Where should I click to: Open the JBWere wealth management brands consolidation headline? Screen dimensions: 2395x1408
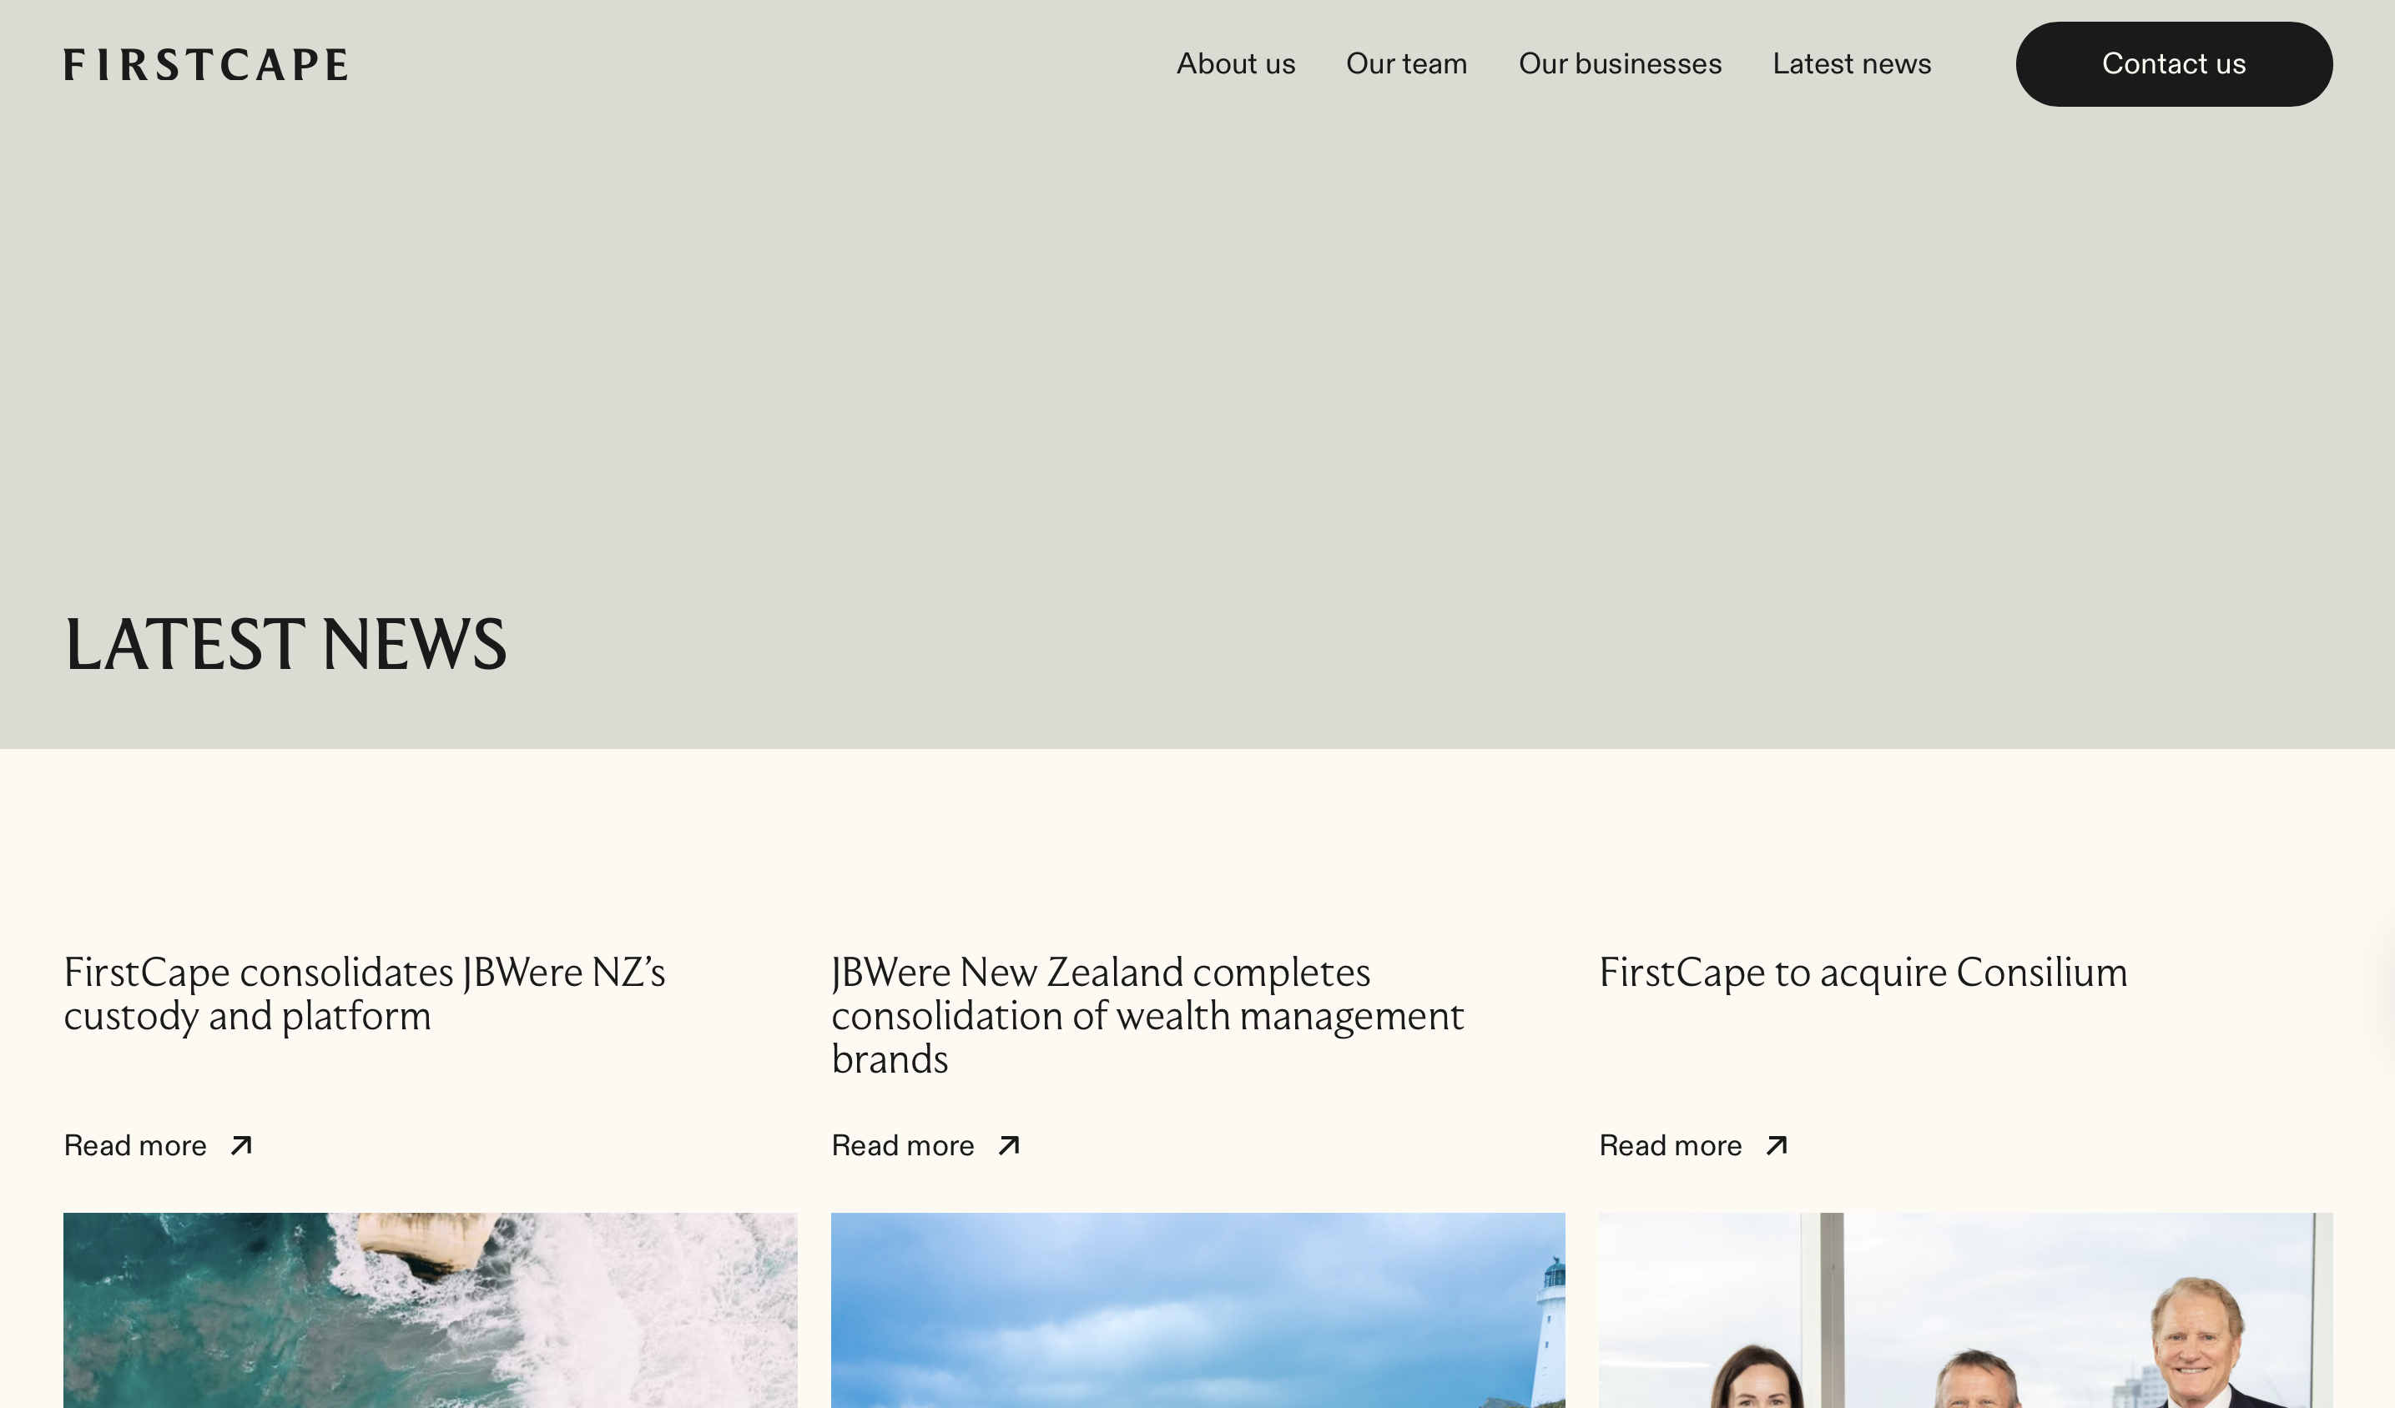click(1147, 1014)
